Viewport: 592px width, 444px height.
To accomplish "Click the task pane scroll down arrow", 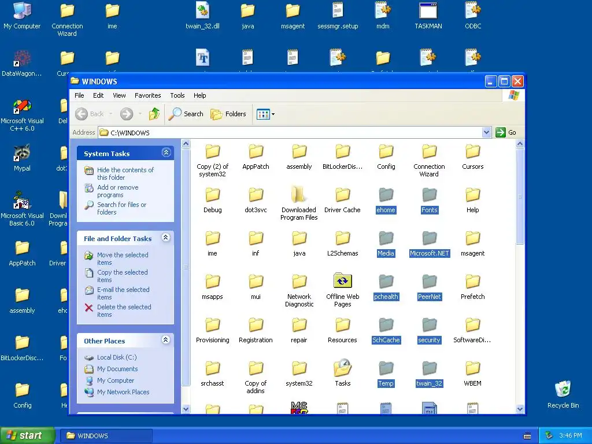I will point(186,409).
